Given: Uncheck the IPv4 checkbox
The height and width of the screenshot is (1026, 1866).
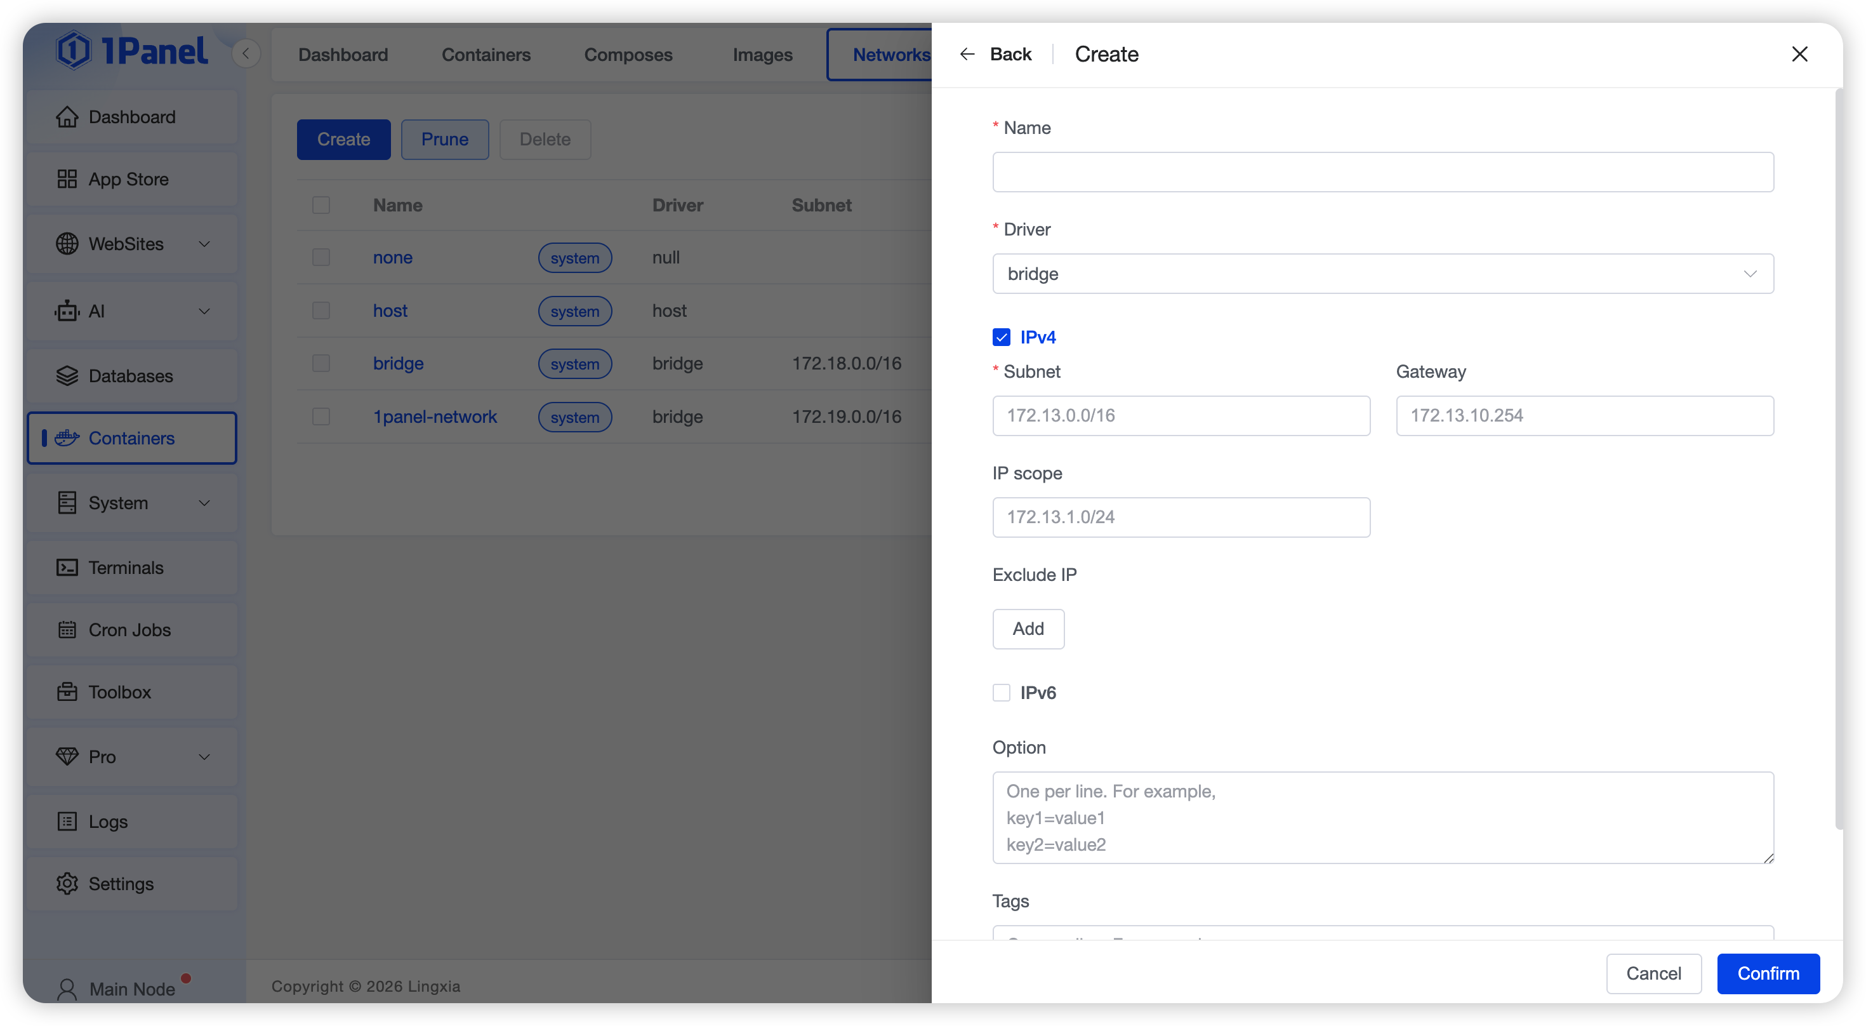Looking at the screenshot, I should 1001,337.
